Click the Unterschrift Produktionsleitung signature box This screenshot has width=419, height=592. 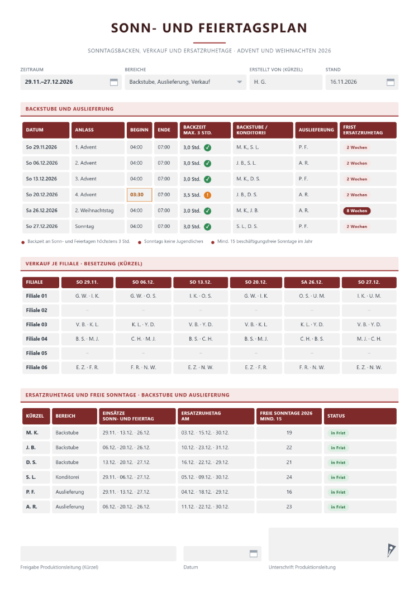(333, 545)
